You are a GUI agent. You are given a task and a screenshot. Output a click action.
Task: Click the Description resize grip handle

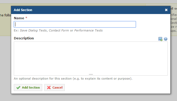coord(91,74)
